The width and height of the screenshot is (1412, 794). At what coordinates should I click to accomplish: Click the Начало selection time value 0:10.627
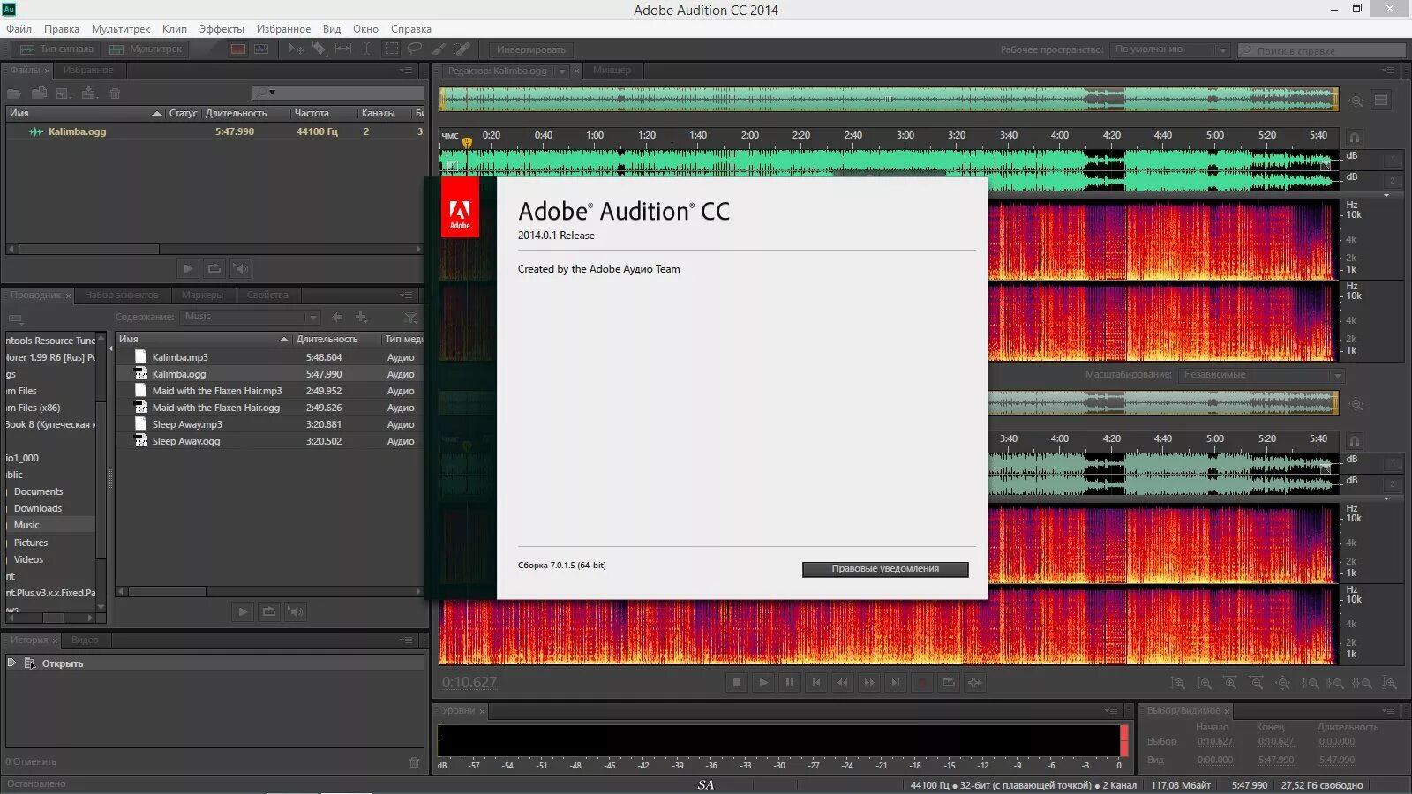point(1214,742)
